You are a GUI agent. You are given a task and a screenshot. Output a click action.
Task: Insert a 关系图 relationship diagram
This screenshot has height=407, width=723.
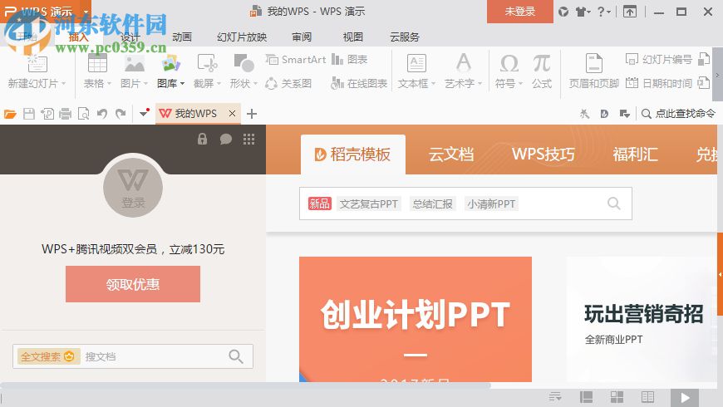[288, 83]
